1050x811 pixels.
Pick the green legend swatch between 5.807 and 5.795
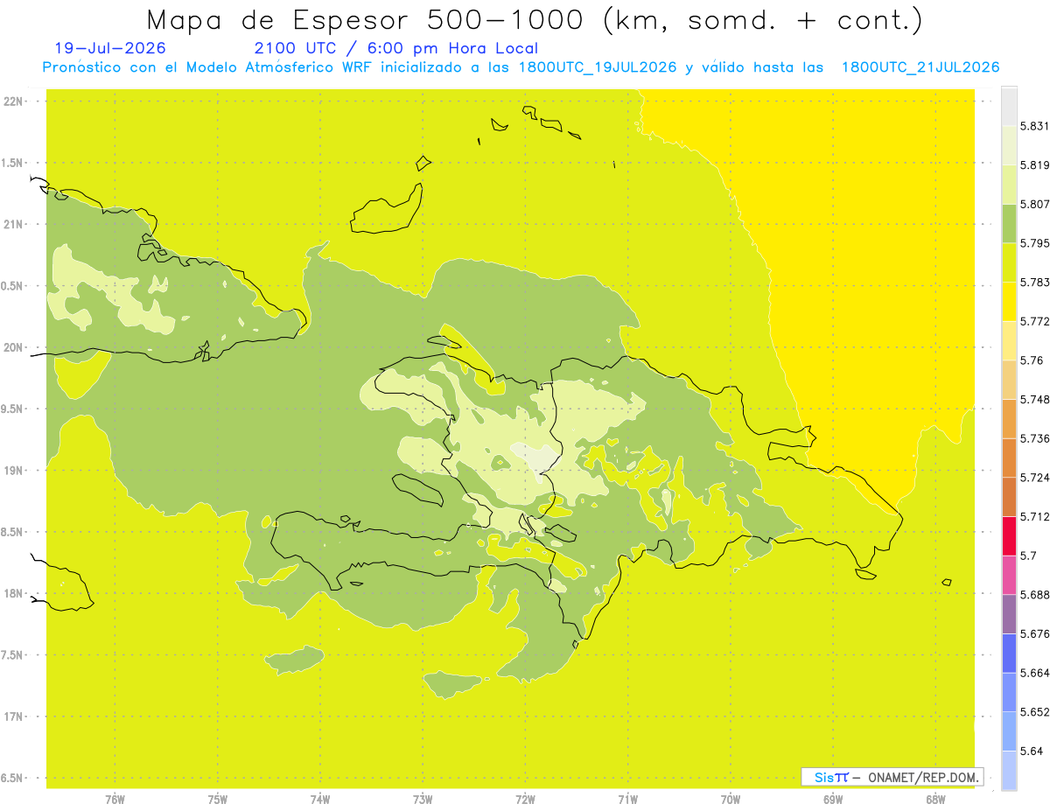1009,223
